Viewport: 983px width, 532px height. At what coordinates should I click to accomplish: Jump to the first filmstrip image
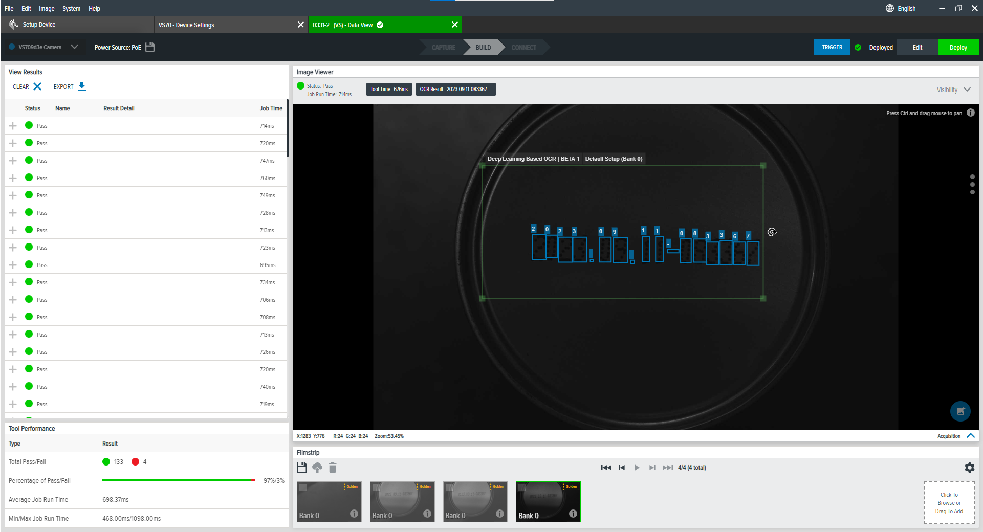coord(606,468)
